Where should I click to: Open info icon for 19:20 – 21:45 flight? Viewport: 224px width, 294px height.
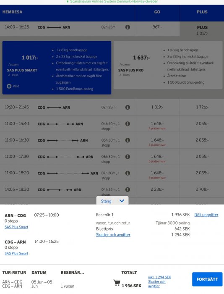click(128, 107)
